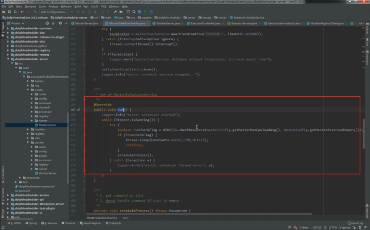Click the Search Everywhere magnifier icon

click(134, 12)
